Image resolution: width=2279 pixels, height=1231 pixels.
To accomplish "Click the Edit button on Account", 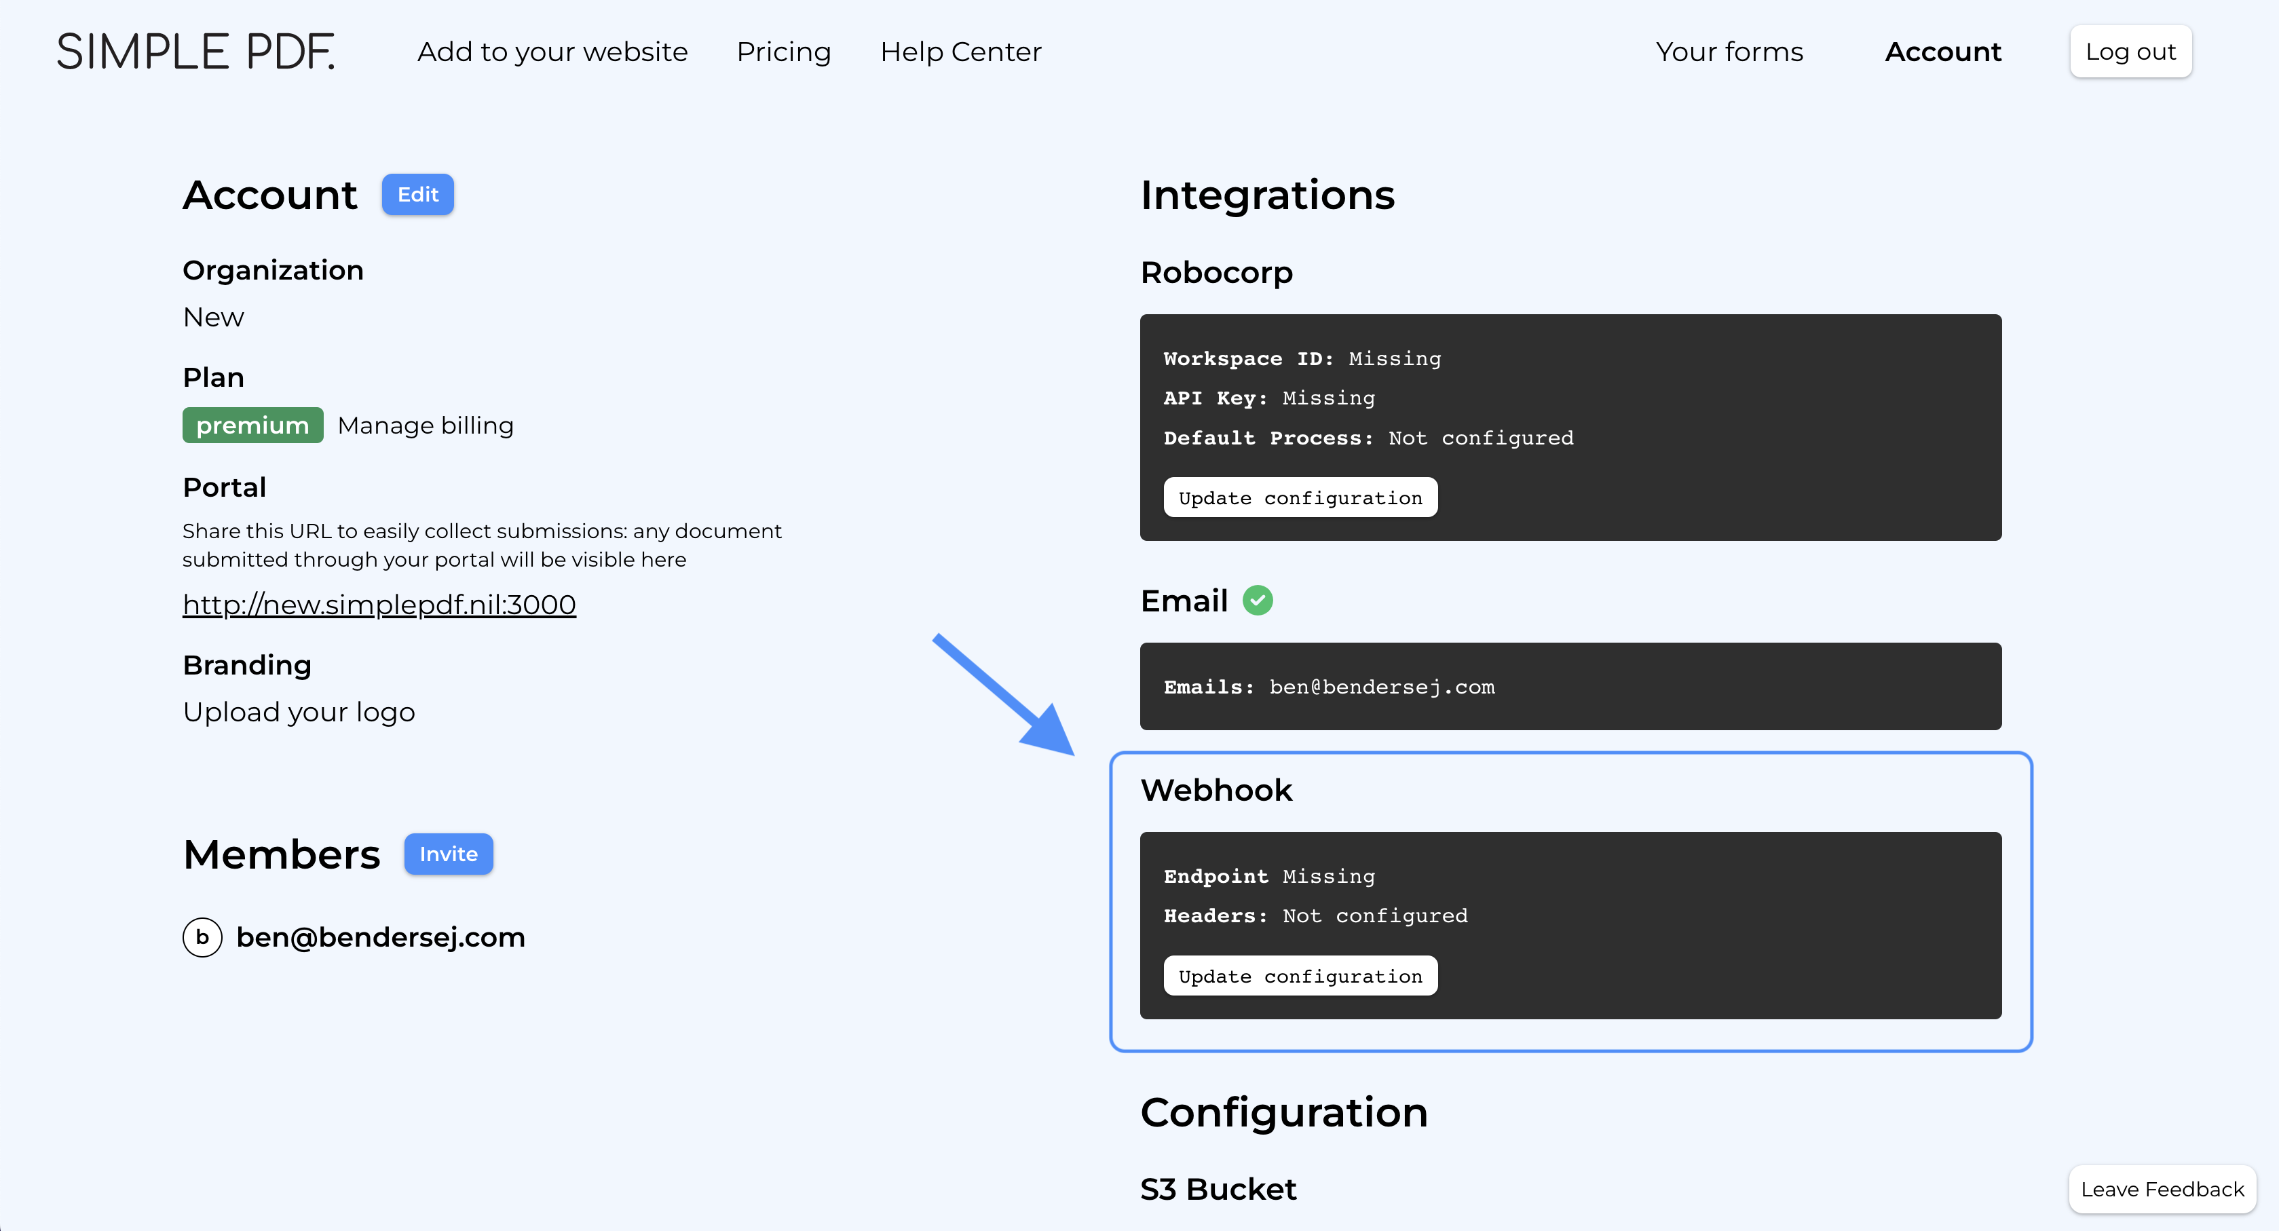I will pos(415,194).
